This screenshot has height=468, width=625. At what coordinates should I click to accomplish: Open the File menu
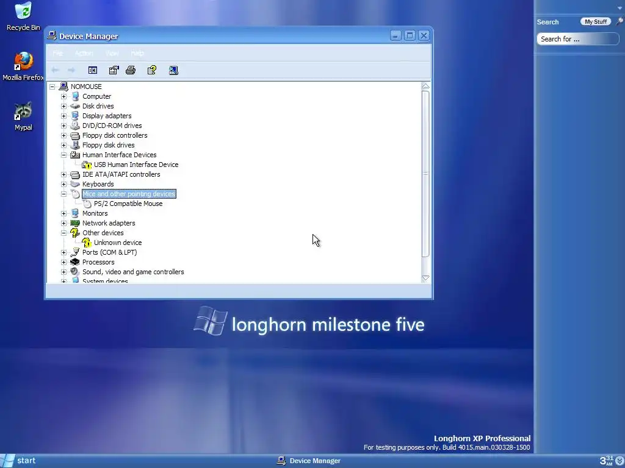pos(58,54)
